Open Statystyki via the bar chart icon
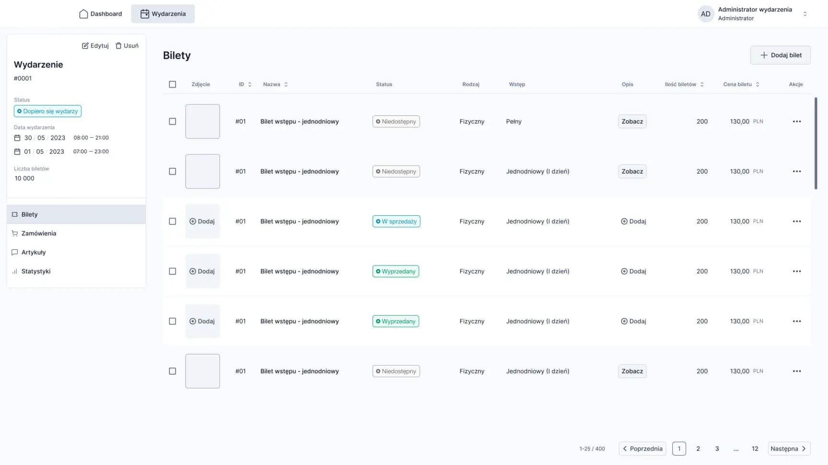This screenshot has height=465, width=828. click(x=15, y=271)
